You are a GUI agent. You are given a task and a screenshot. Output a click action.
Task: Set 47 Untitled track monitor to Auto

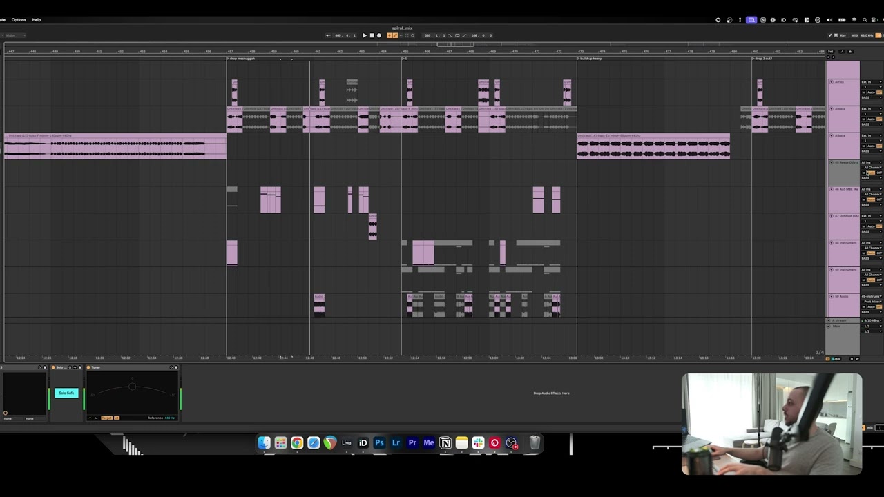[871, 226]
